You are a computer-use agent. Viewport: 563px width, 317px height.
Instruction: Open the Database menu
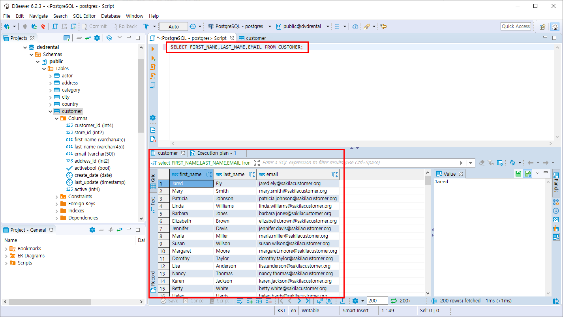111,16
